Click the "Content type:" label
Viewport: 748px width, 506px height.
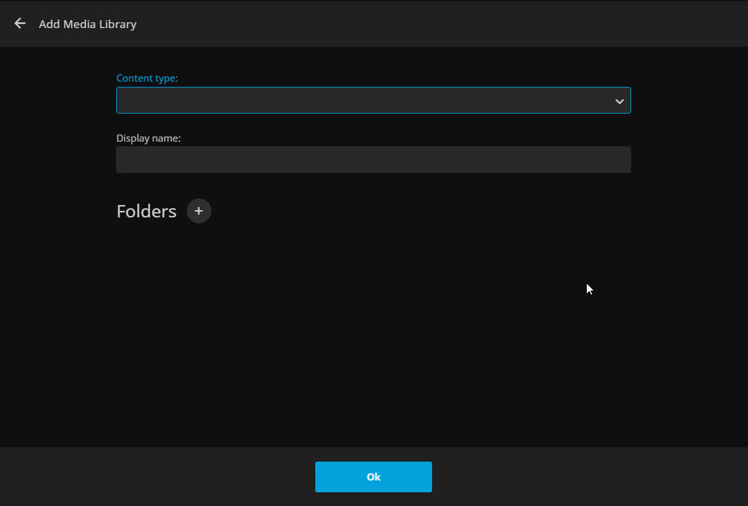(147, 78)
